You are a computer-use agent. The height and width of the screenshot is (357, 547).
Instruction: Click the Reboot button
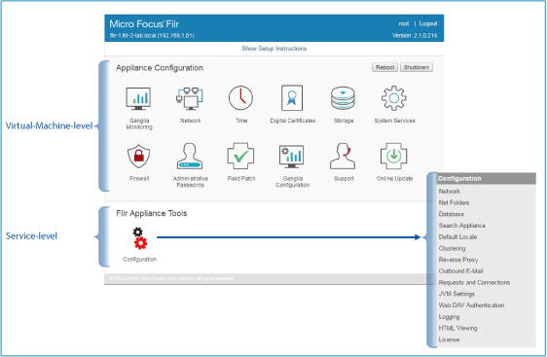coord(384,67)
